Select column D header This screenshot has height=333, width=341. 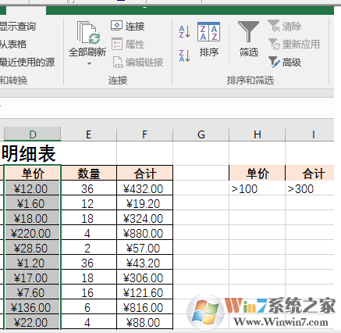pyautogui.click(x=33, y=134)
